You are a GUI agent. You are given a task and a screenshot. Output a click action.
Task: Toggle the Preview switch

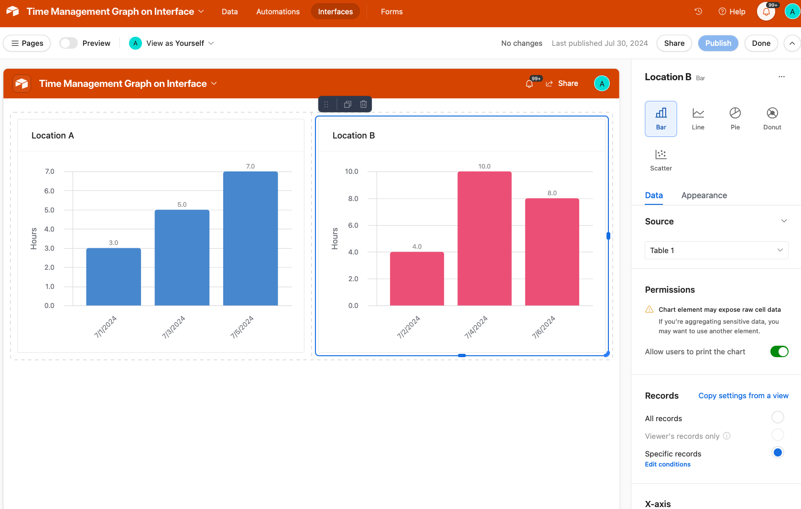[x=68, y=43]
